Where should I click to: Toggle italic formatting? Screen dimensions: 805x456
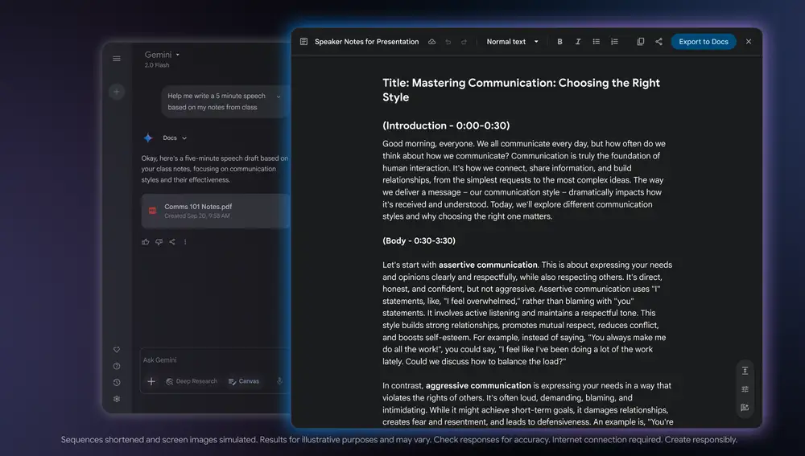point(578,42)
